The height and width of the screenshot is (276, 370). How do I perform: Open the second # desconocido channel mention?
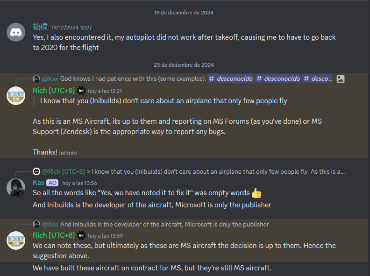(x=278, y=79)
